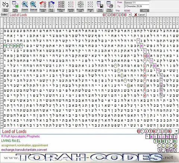The image size is (179, 163).
Task: Select the LIVING RA-EL code entry
Action: [11, 141]
